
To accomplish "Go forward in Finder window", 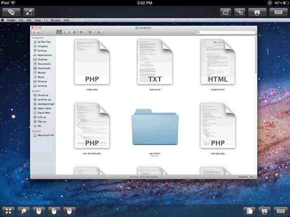I will pyautogui.click(x=38, y=32).
